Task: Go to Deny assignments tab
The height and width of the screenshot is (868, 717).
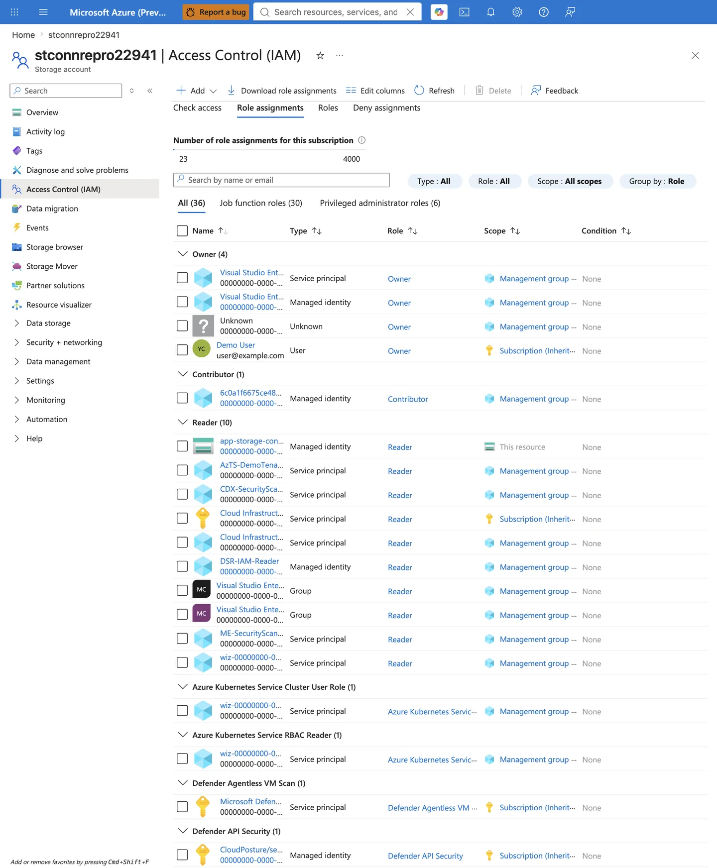Action: tap(387, 108)
